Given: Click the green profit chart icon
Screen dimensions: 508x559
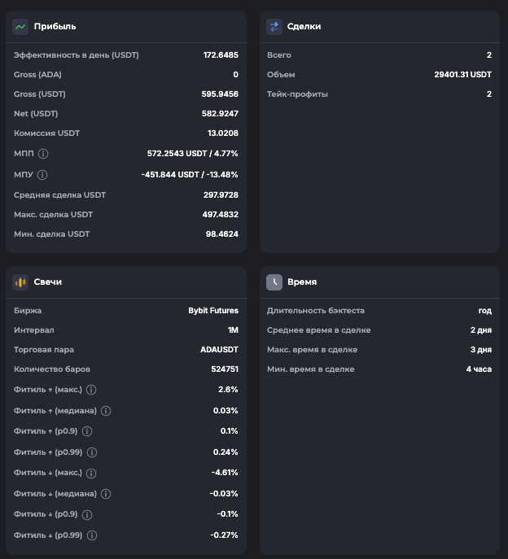Looking at the screenshot, I should pyautogui.click(x=20, y=26).
